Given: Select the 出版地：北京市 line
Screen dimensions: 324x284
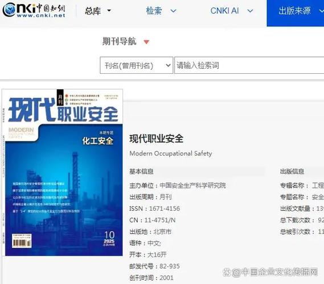Looking at the screenshot, I should coord(150,232).
